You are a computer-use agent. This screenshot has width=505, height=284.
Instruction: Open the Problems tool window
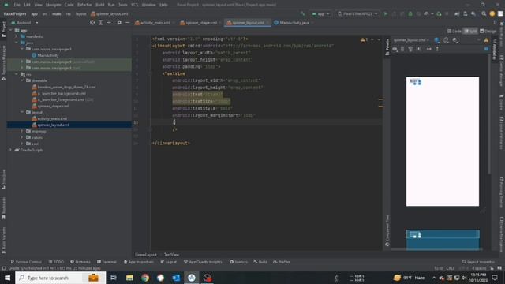click(80, 262)
